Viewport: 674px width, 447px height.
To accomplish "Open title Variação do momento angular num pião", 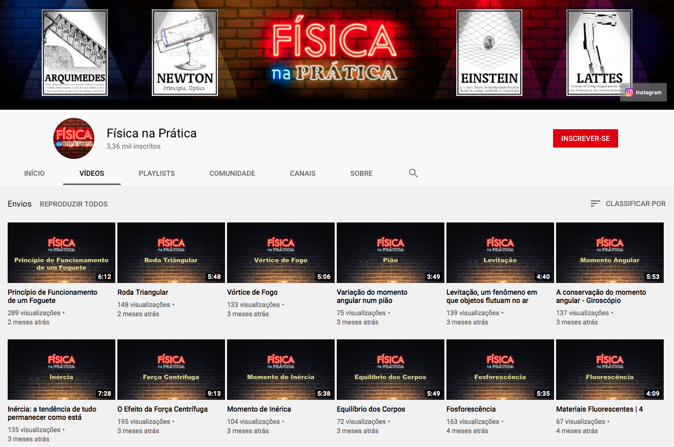I will point(372,296).
